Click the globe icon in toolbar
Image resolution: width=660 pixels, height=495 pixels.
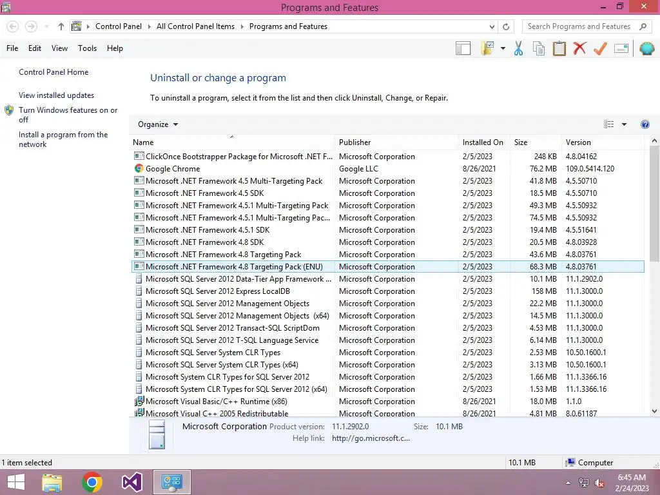pos(646,48)
